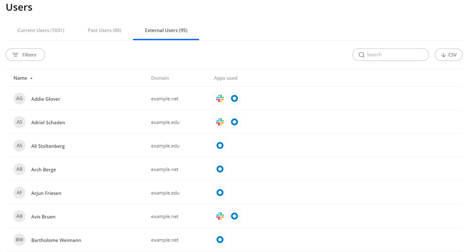Click Okta icon in Addie Glover's row
467x252 pixels.
(x=234, y=99)
